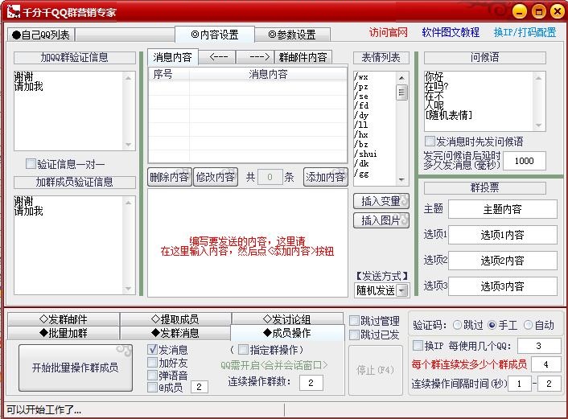This screenshot has width=568, height=419.
Task: Select the /wx emoticon in list
Action: coord(361,76)
